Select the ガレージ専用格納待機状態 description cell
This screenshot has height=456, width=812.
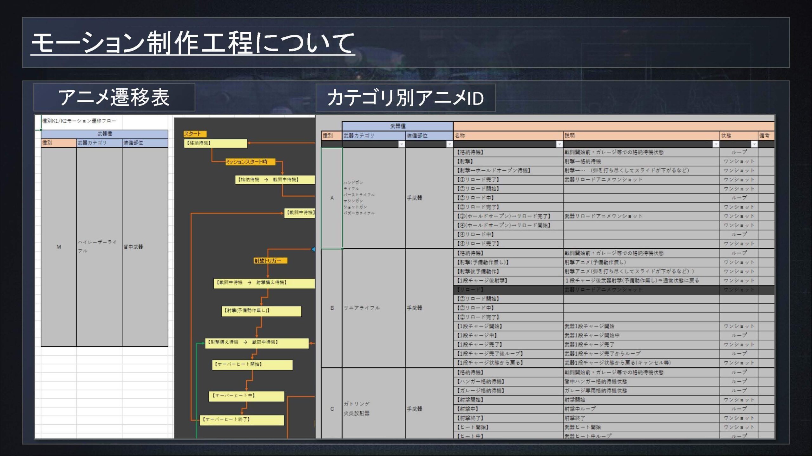pyautogui.click(x=641, y=391)
